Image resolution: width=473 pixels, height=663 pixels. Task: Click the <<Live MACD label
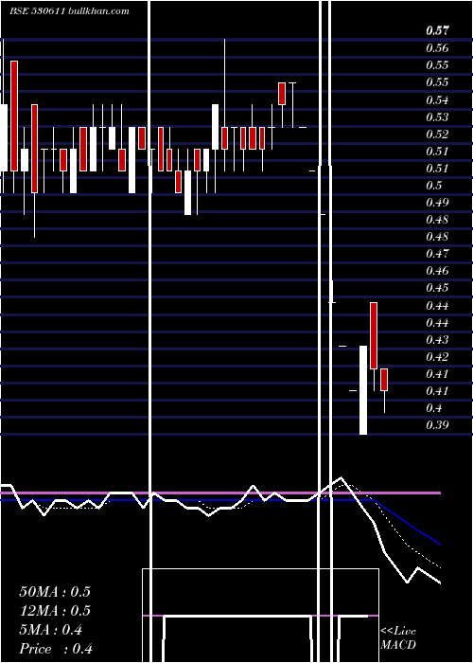tap(398, 637)
